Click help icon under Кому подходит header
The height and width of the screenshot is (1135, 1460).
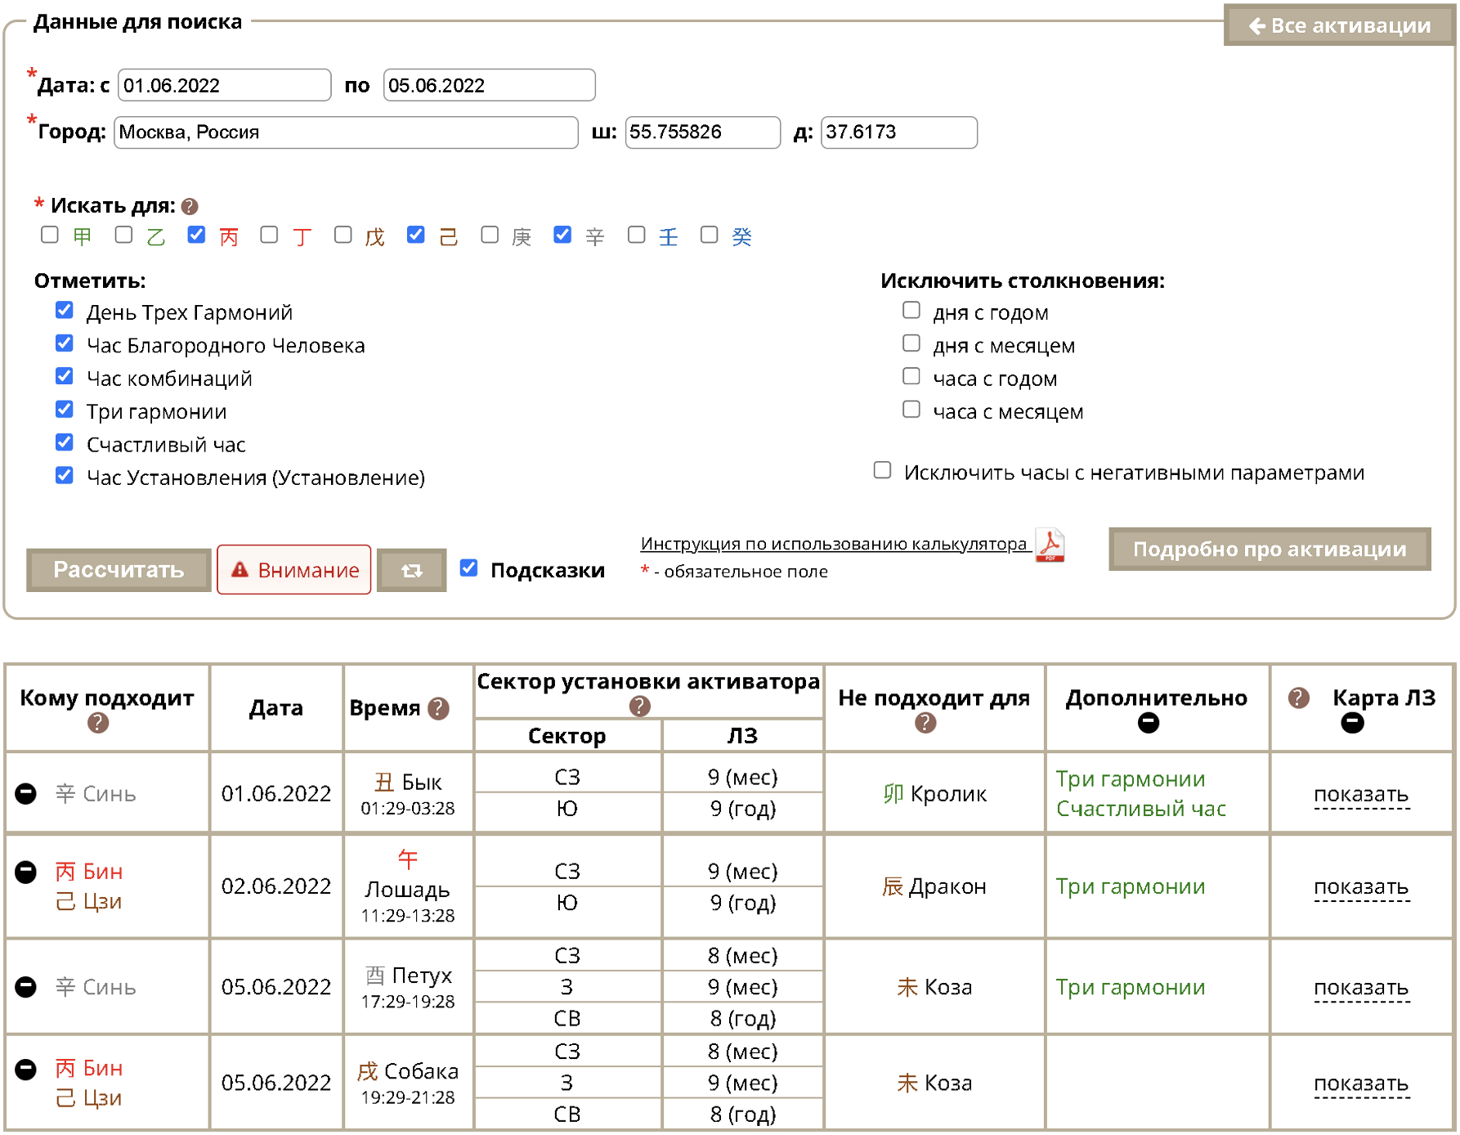click(98, 723)
